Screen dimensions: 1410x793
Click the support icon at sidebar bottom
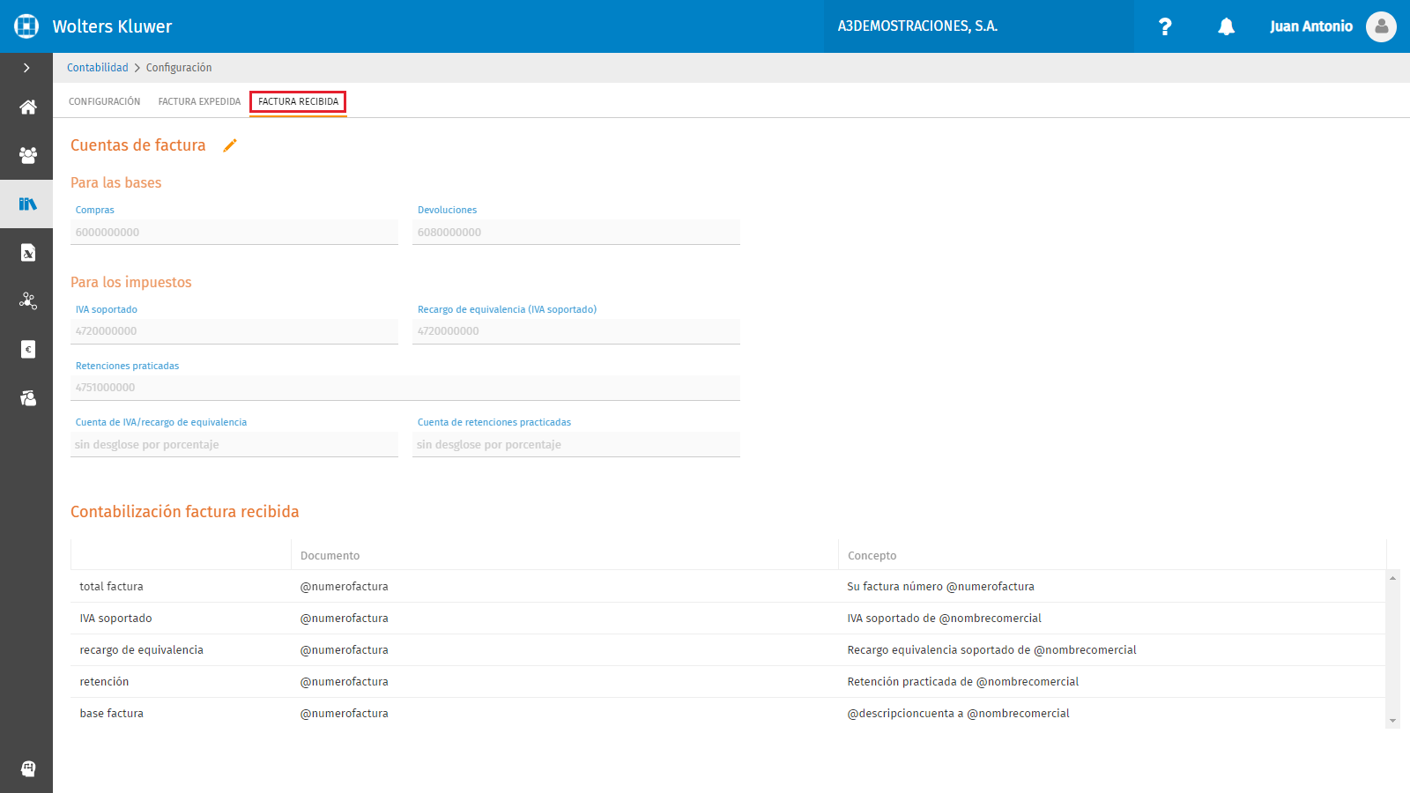pos(28,768)
